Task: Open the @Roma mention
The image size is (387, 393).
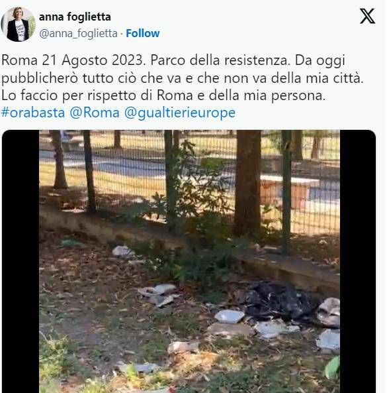Action: (x=95, y=113)
